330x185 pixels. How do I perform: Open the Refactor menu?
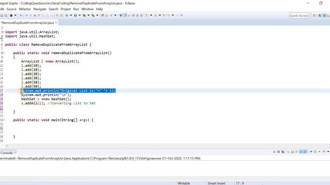pyautogui.click(x=25, y=9)
